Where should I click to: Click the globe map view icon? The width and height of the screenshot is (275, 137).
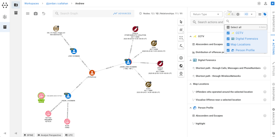[181, 66]
